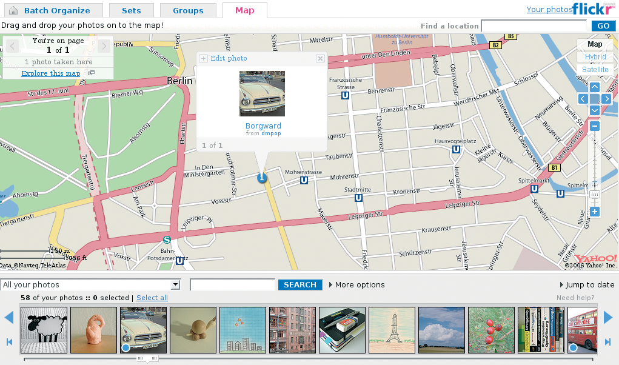
Task: Show next photos in the strip
Action: [x=608, y=317]
